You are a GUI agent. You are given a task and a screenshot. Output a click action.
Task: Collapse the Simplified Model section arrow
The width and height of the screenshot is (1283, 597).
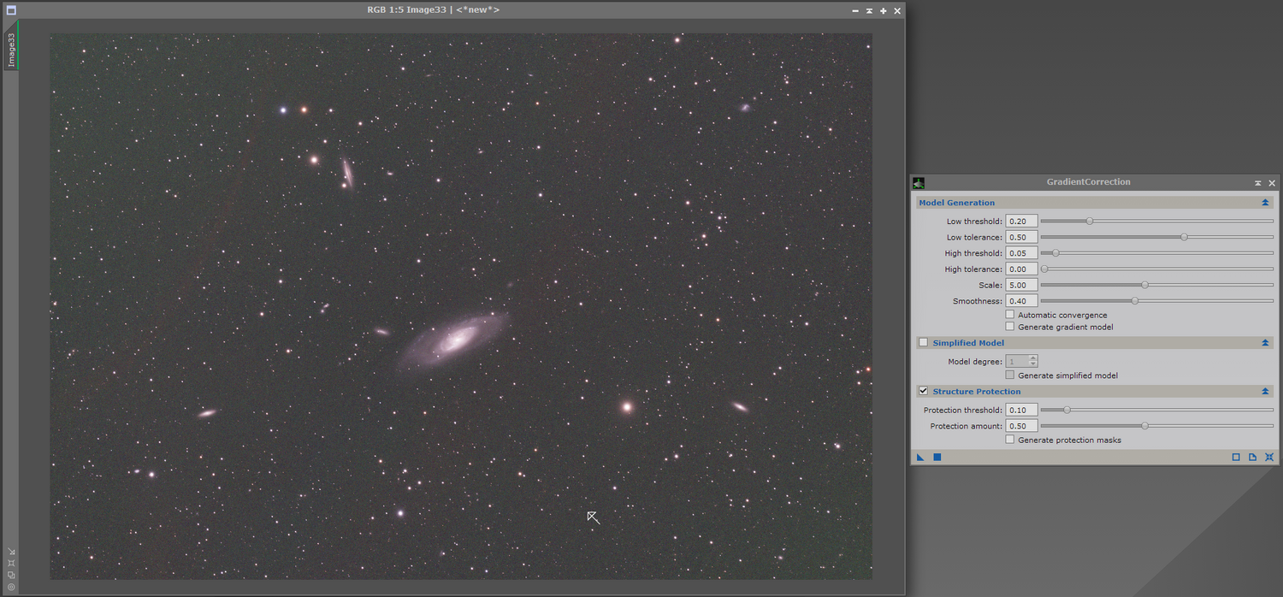pos(1265,343)
